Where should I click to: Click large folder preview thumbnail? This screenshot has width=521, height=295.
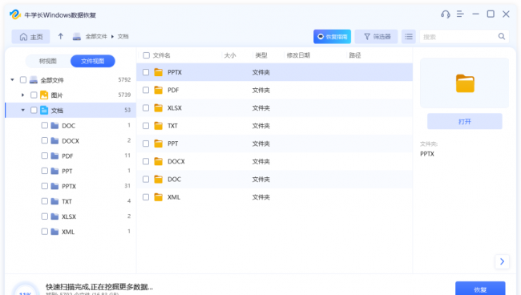pyautogui.click(x=465, y=83)
